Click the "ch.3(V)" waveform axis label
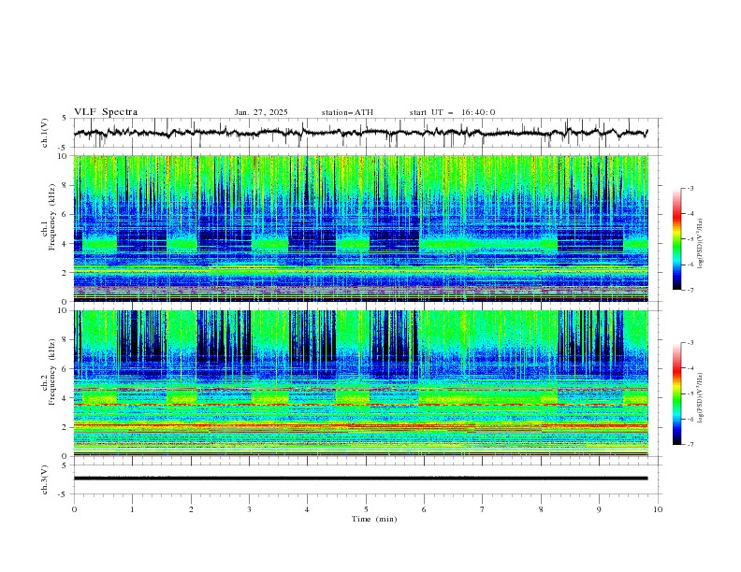Viewport: 741px width, 572px height. click(x=45, y=479)
